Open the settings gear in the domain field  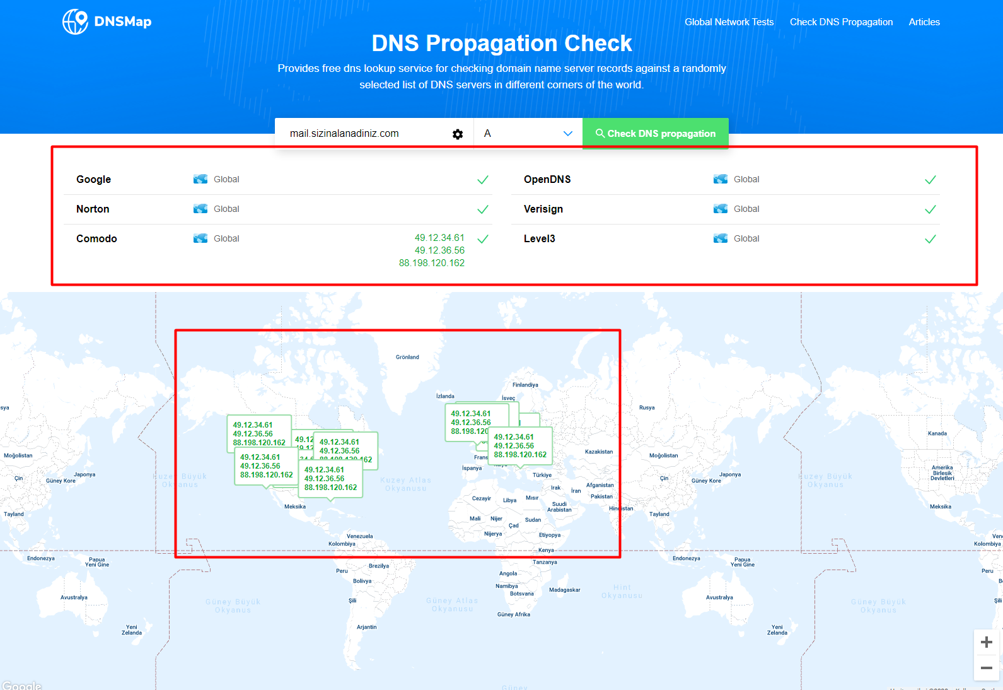(458, 134)
